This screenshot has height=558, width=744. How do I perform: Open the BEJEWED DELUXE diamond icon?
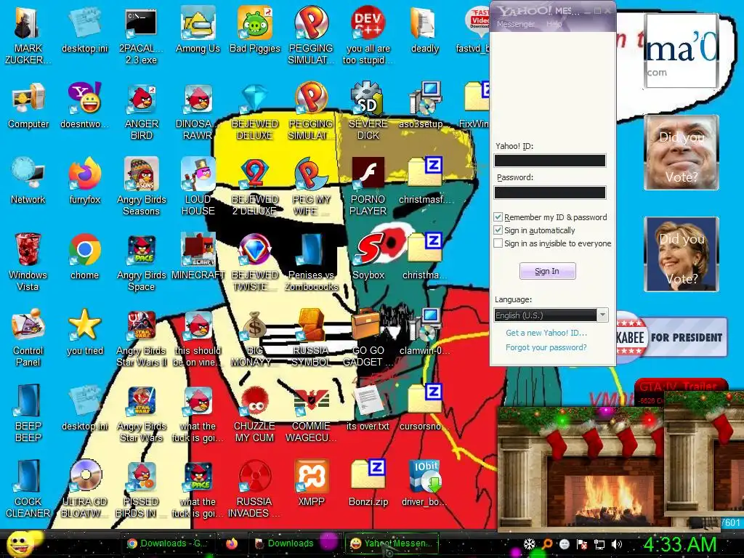(x=255, y=111)
